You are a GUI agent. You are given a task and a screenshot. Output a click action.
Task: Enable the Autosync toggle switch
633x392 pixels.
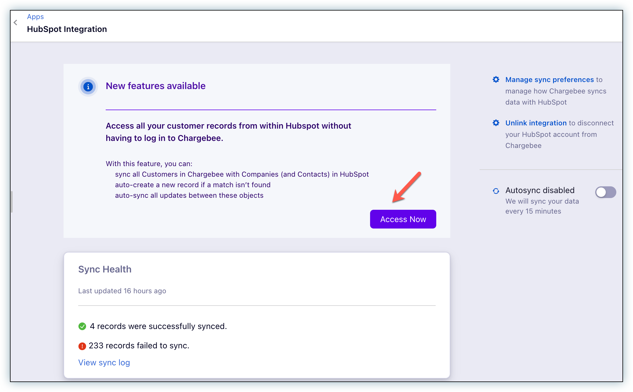pyautogui.click(x=605, y=192)
